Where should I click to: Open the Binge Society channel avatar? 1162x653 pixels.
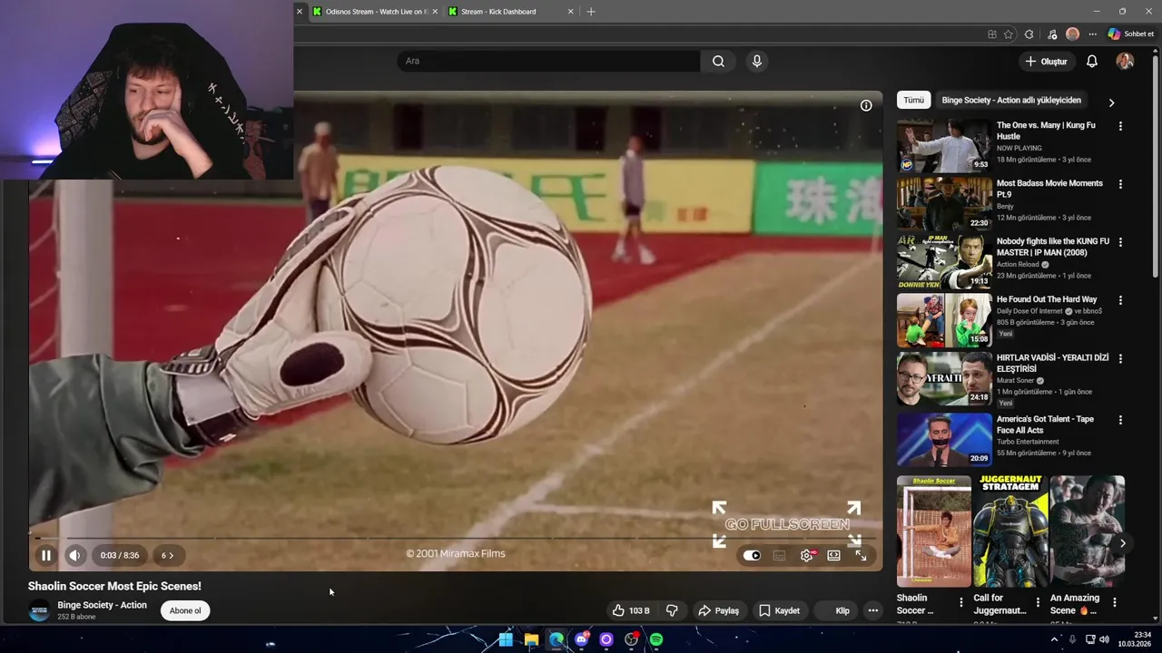[x=39, y=610]
